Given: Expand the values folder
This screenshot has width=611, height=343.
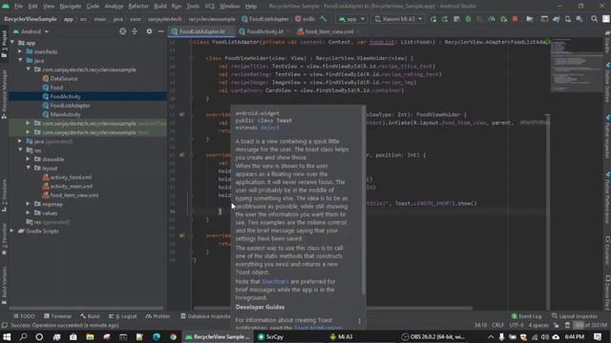Looking at the screenshot, I should click(28, 212).
